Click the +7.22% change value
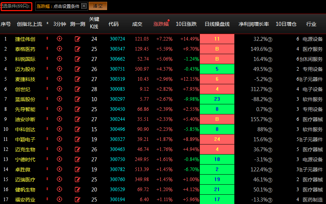This screenshot has height=204, width=326. click(164, 39)
